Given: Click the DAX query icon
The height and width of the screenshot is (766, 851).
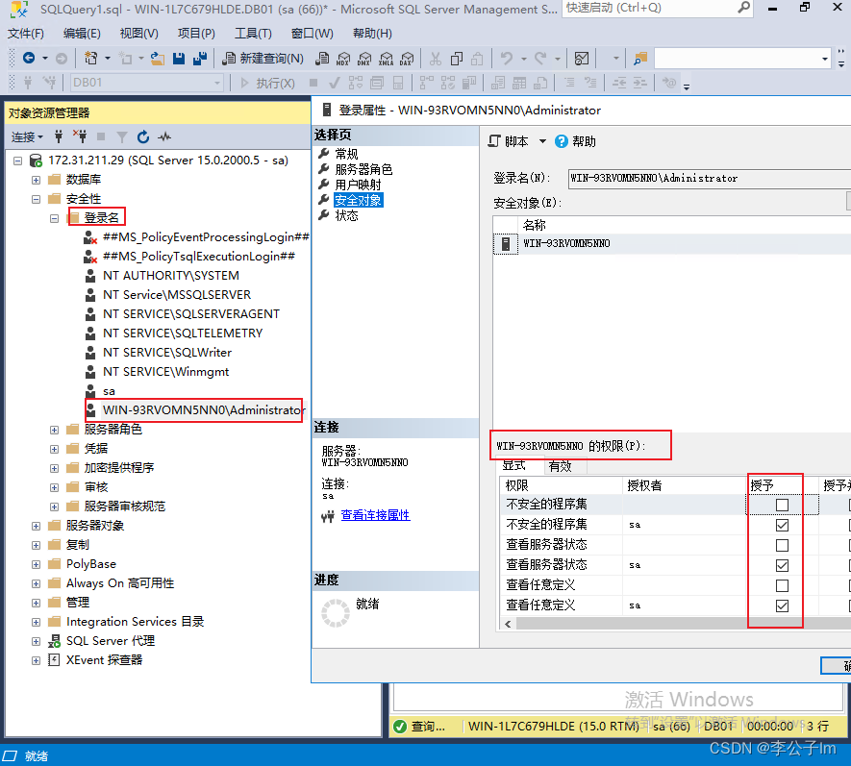Looking at the screenshot, I should 407,58.
